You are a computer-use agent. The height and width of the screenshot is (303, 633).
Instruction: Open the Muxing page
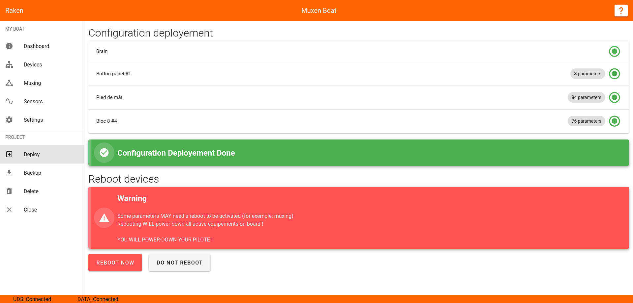coord(42,83)
